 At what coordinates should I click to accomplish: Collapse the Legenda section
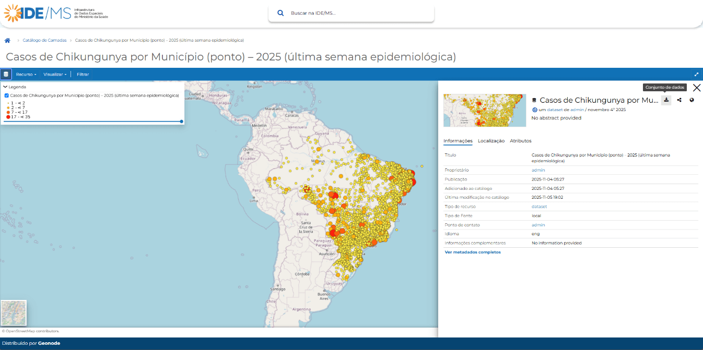(5, 87)
